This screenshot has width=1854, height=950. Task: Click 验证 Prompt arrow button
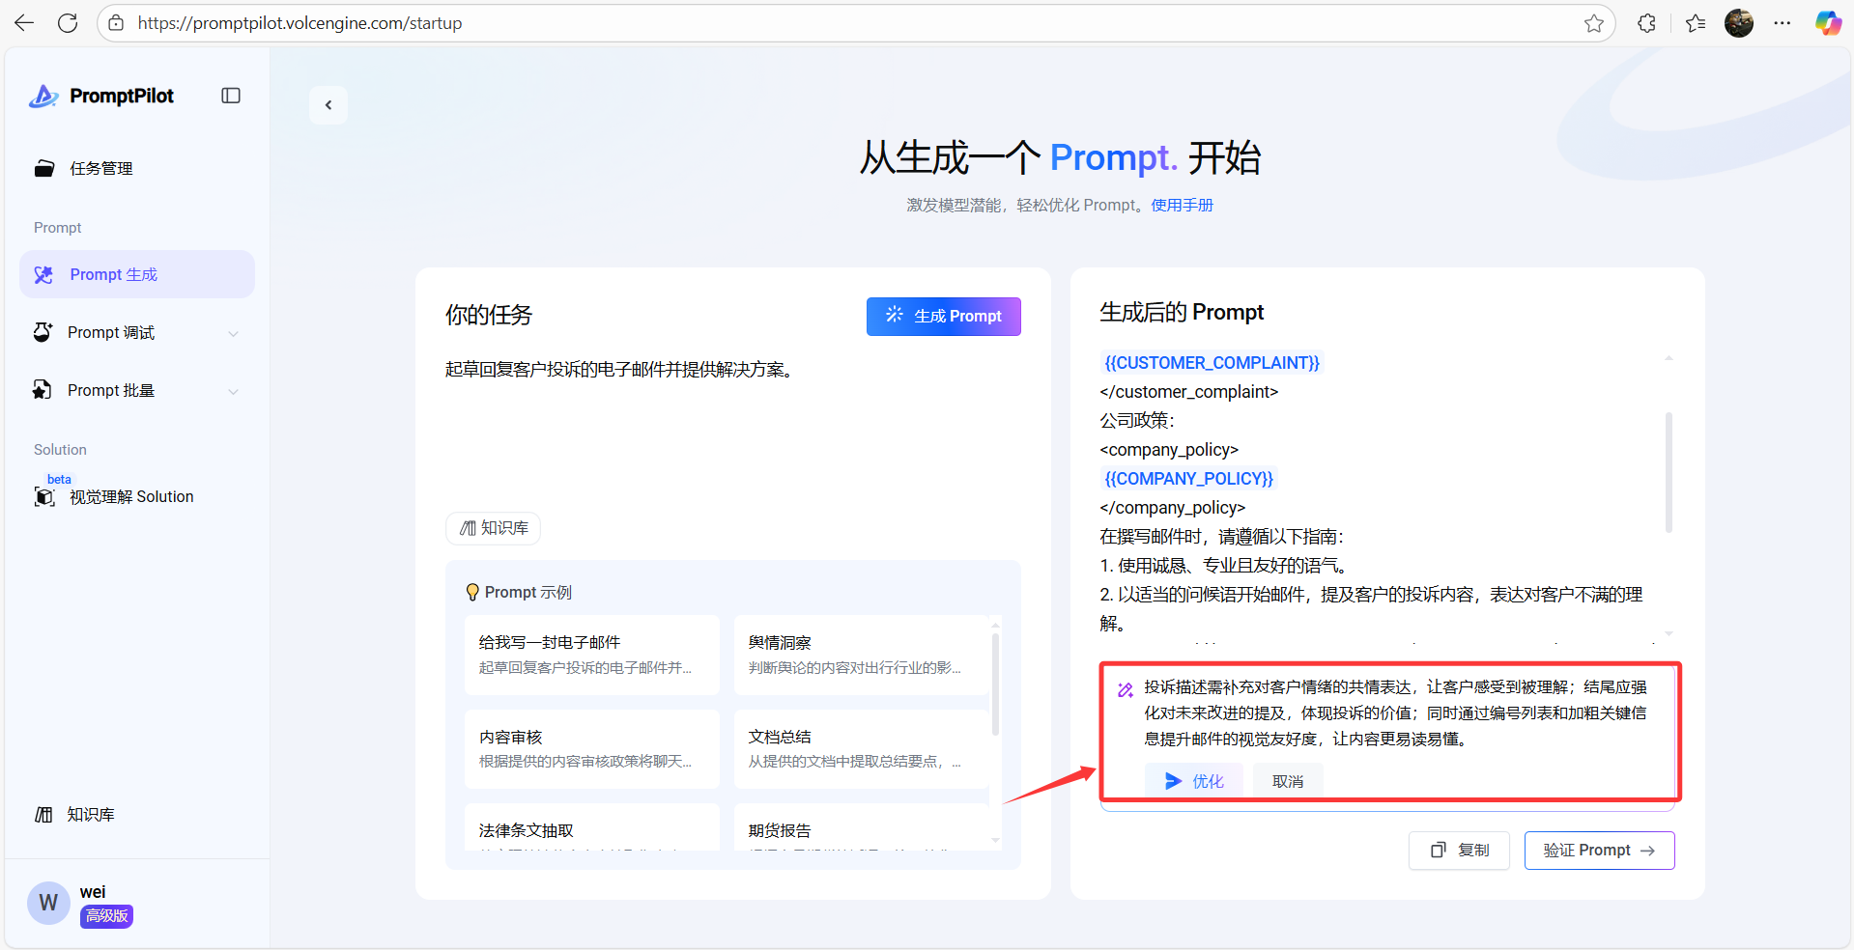1599,851
